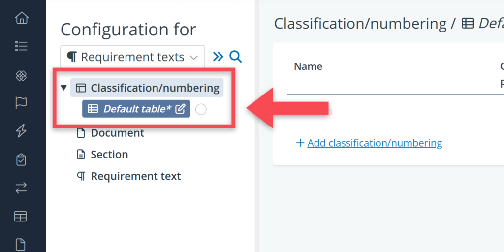
Task: Click the diamond grid sidebar icon
Action: (21, 76)
